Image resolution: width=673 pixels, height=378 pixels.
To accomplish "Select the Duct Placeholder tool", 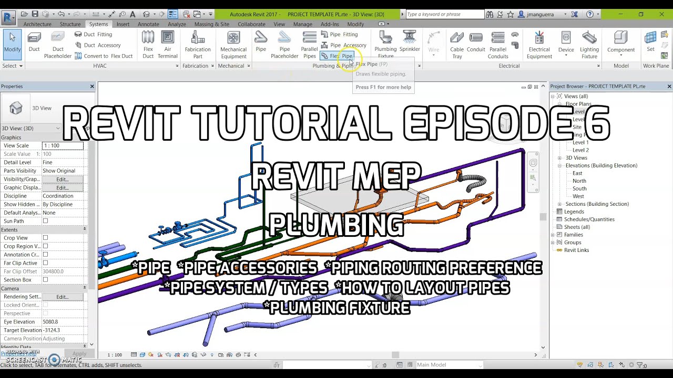I will [58, 44].
